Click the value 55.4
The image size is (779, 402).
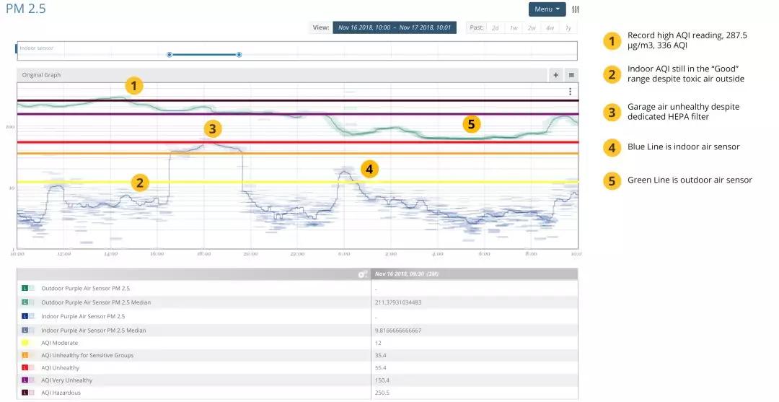click(x=381, y=367)
